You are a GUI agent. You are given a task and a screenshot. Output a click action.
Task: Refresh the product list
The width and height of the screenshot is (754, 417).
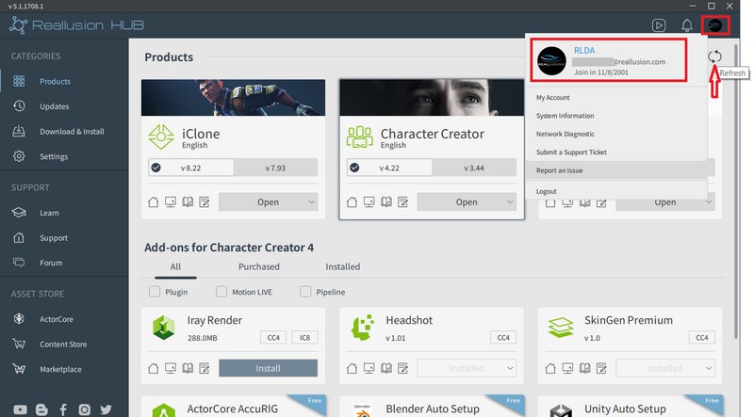point(714,56)
